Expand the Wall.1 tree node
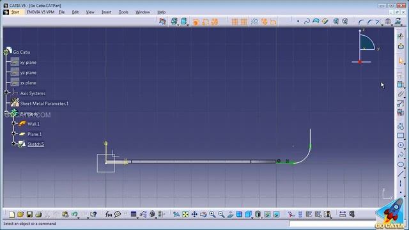This screenshot has width=409, height=230. click(x=13, y=123)
